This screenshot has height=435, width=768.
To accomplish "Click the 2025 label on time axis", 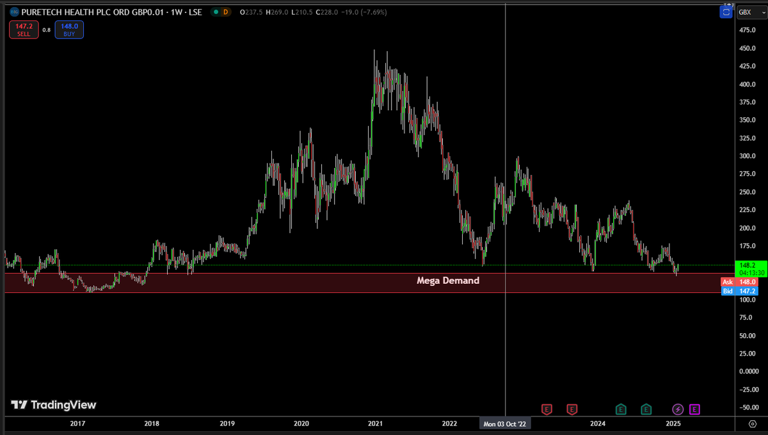I will point(673,424).
